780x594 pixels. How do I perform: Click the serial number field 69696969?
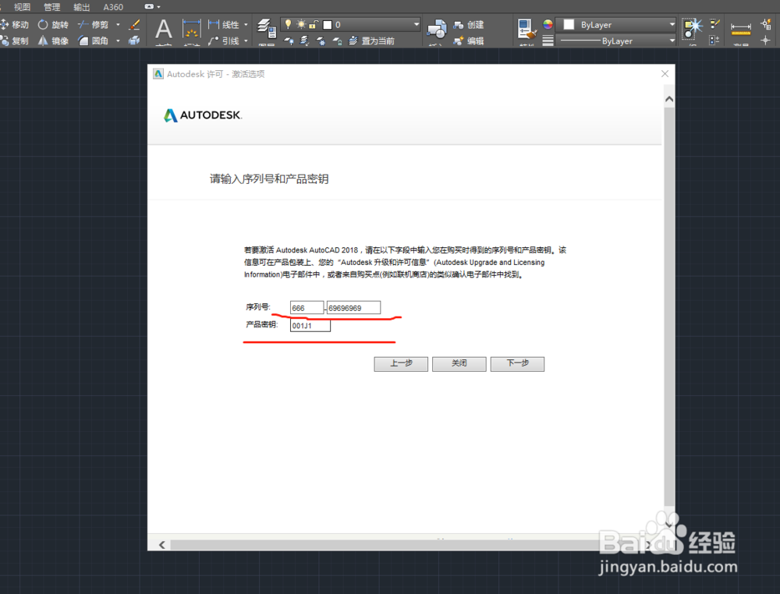[x=353, y=308]
